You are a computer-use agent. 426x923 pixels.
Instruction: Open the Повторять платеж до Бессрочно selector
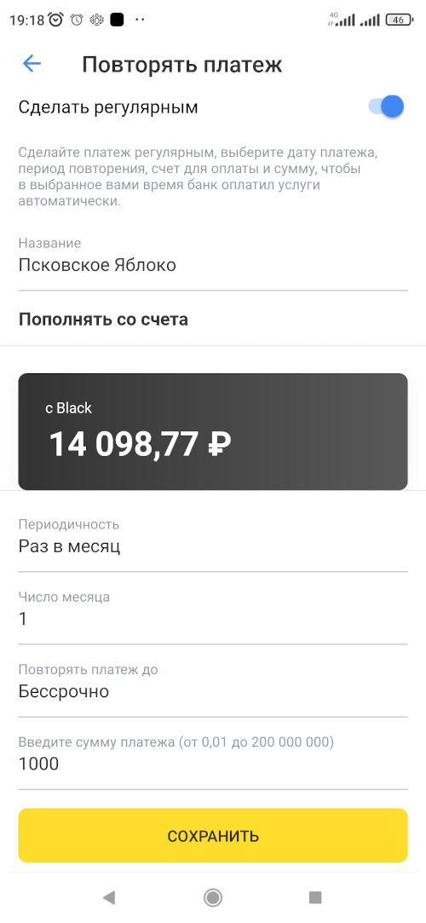(213, 684)
